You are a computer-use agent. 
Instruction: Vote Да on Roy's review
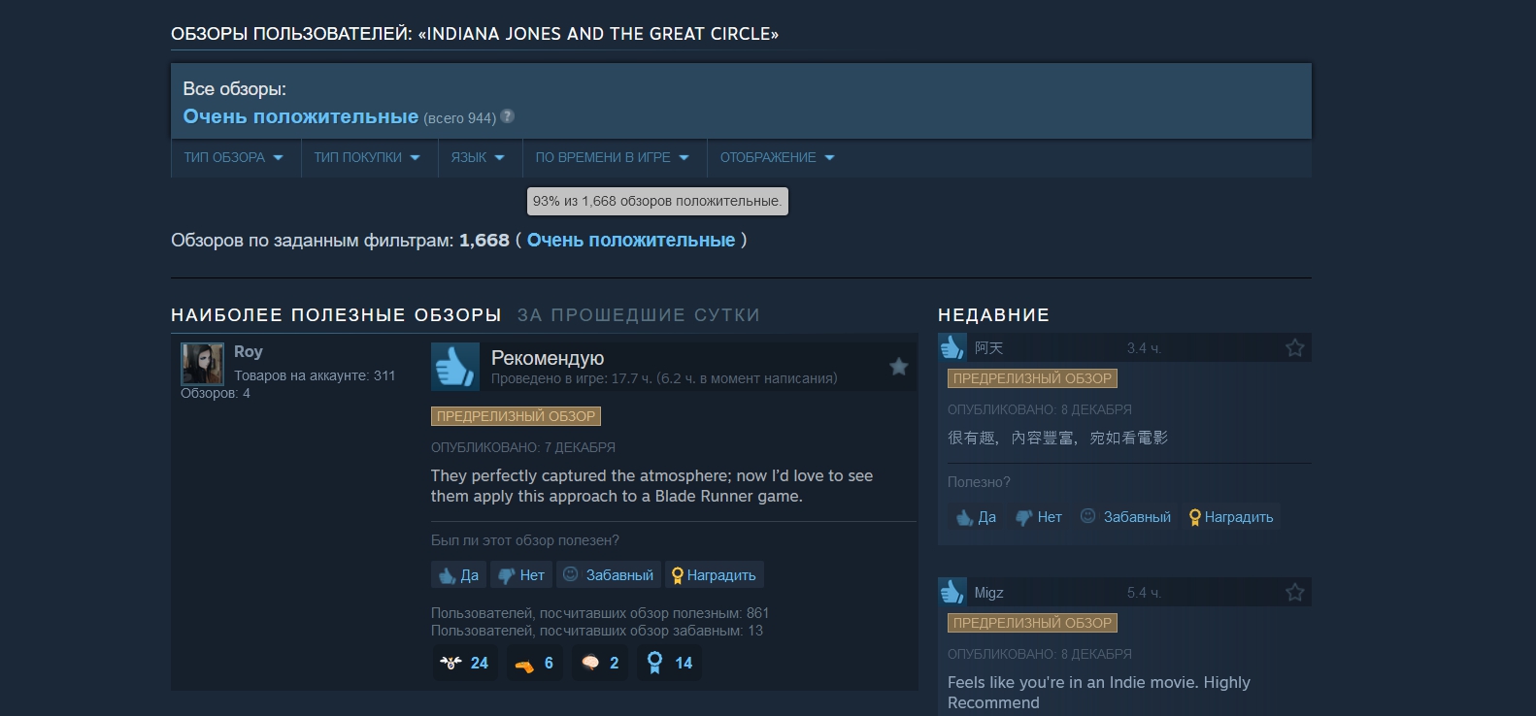click(458, 575)
